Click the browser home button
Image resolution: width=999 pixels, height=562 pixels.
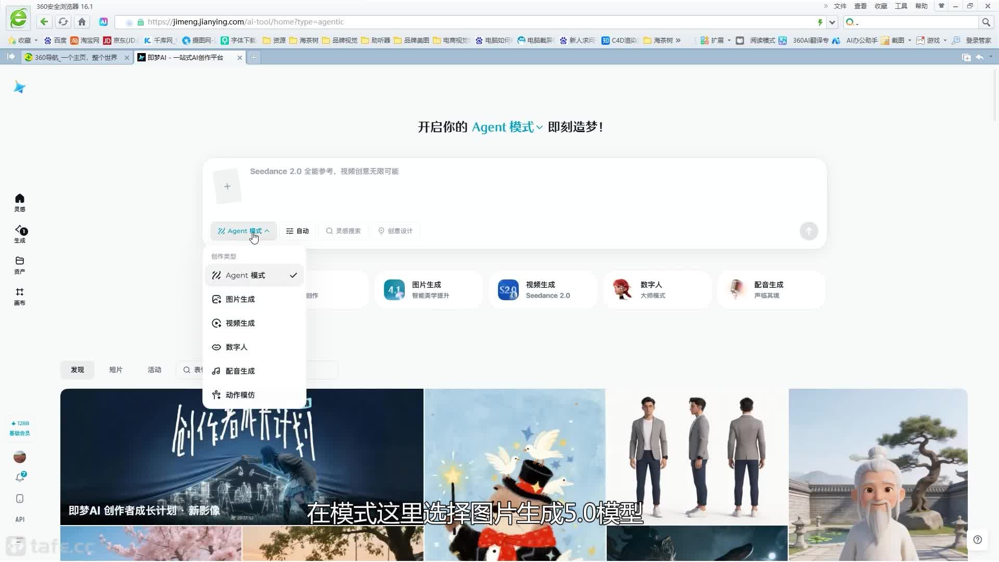click(x=82, y=22)
